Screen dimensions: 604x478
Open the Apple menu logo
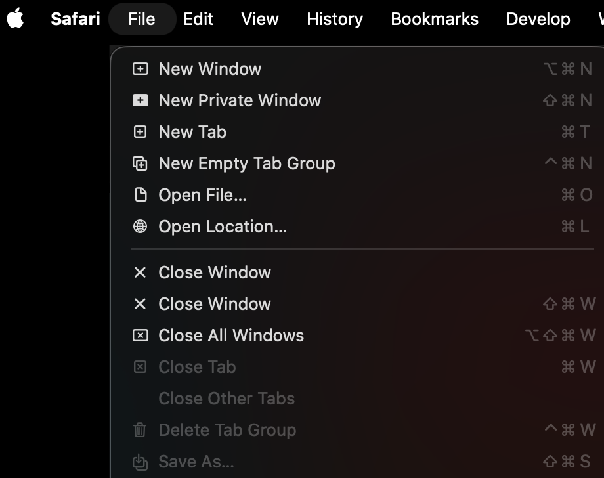point(16,19)
